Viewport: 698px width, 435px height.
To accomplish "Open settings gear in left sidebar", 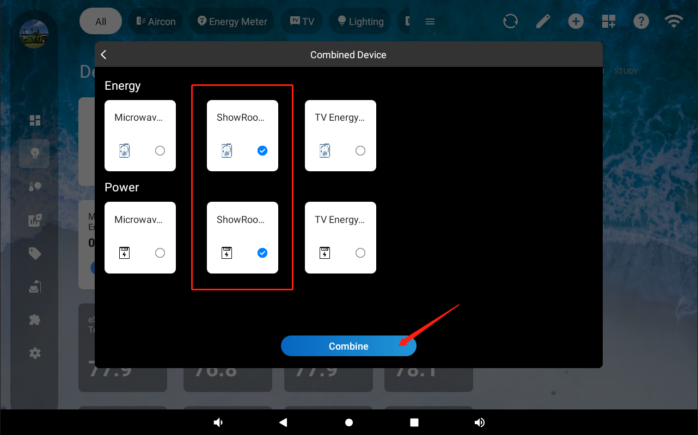I will (x=35, y=353).
